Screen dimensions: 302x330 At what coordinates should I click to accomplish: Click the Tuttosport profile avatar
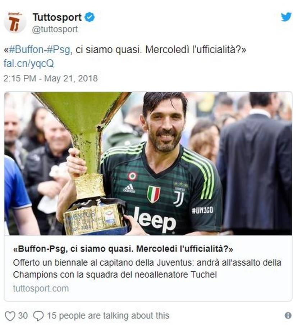(15, 23)
